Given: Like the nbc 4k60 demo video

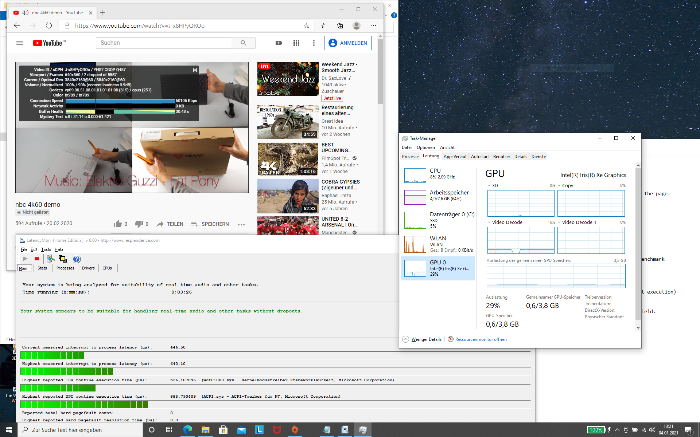Looking at the screenshot, I should (118, 224).
